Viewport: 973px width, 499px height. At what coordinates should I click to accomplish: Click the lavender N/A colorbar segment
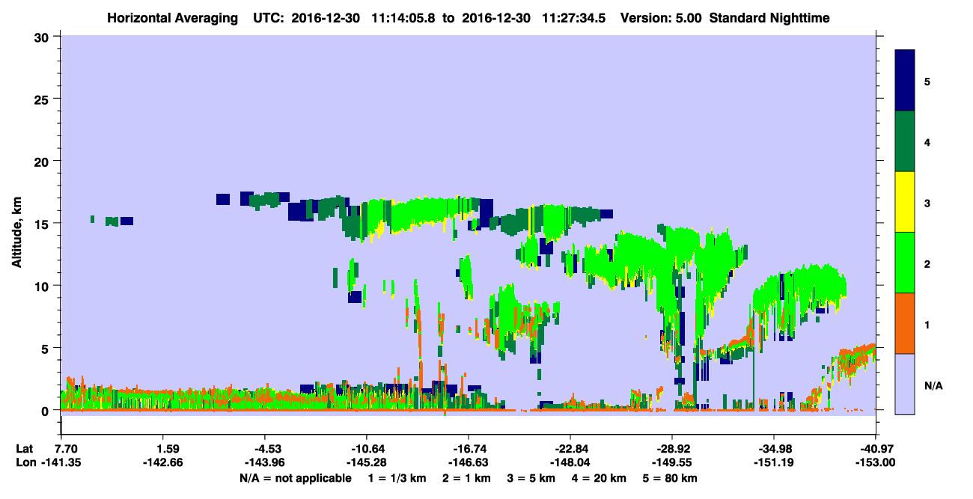tap(905, 384)
